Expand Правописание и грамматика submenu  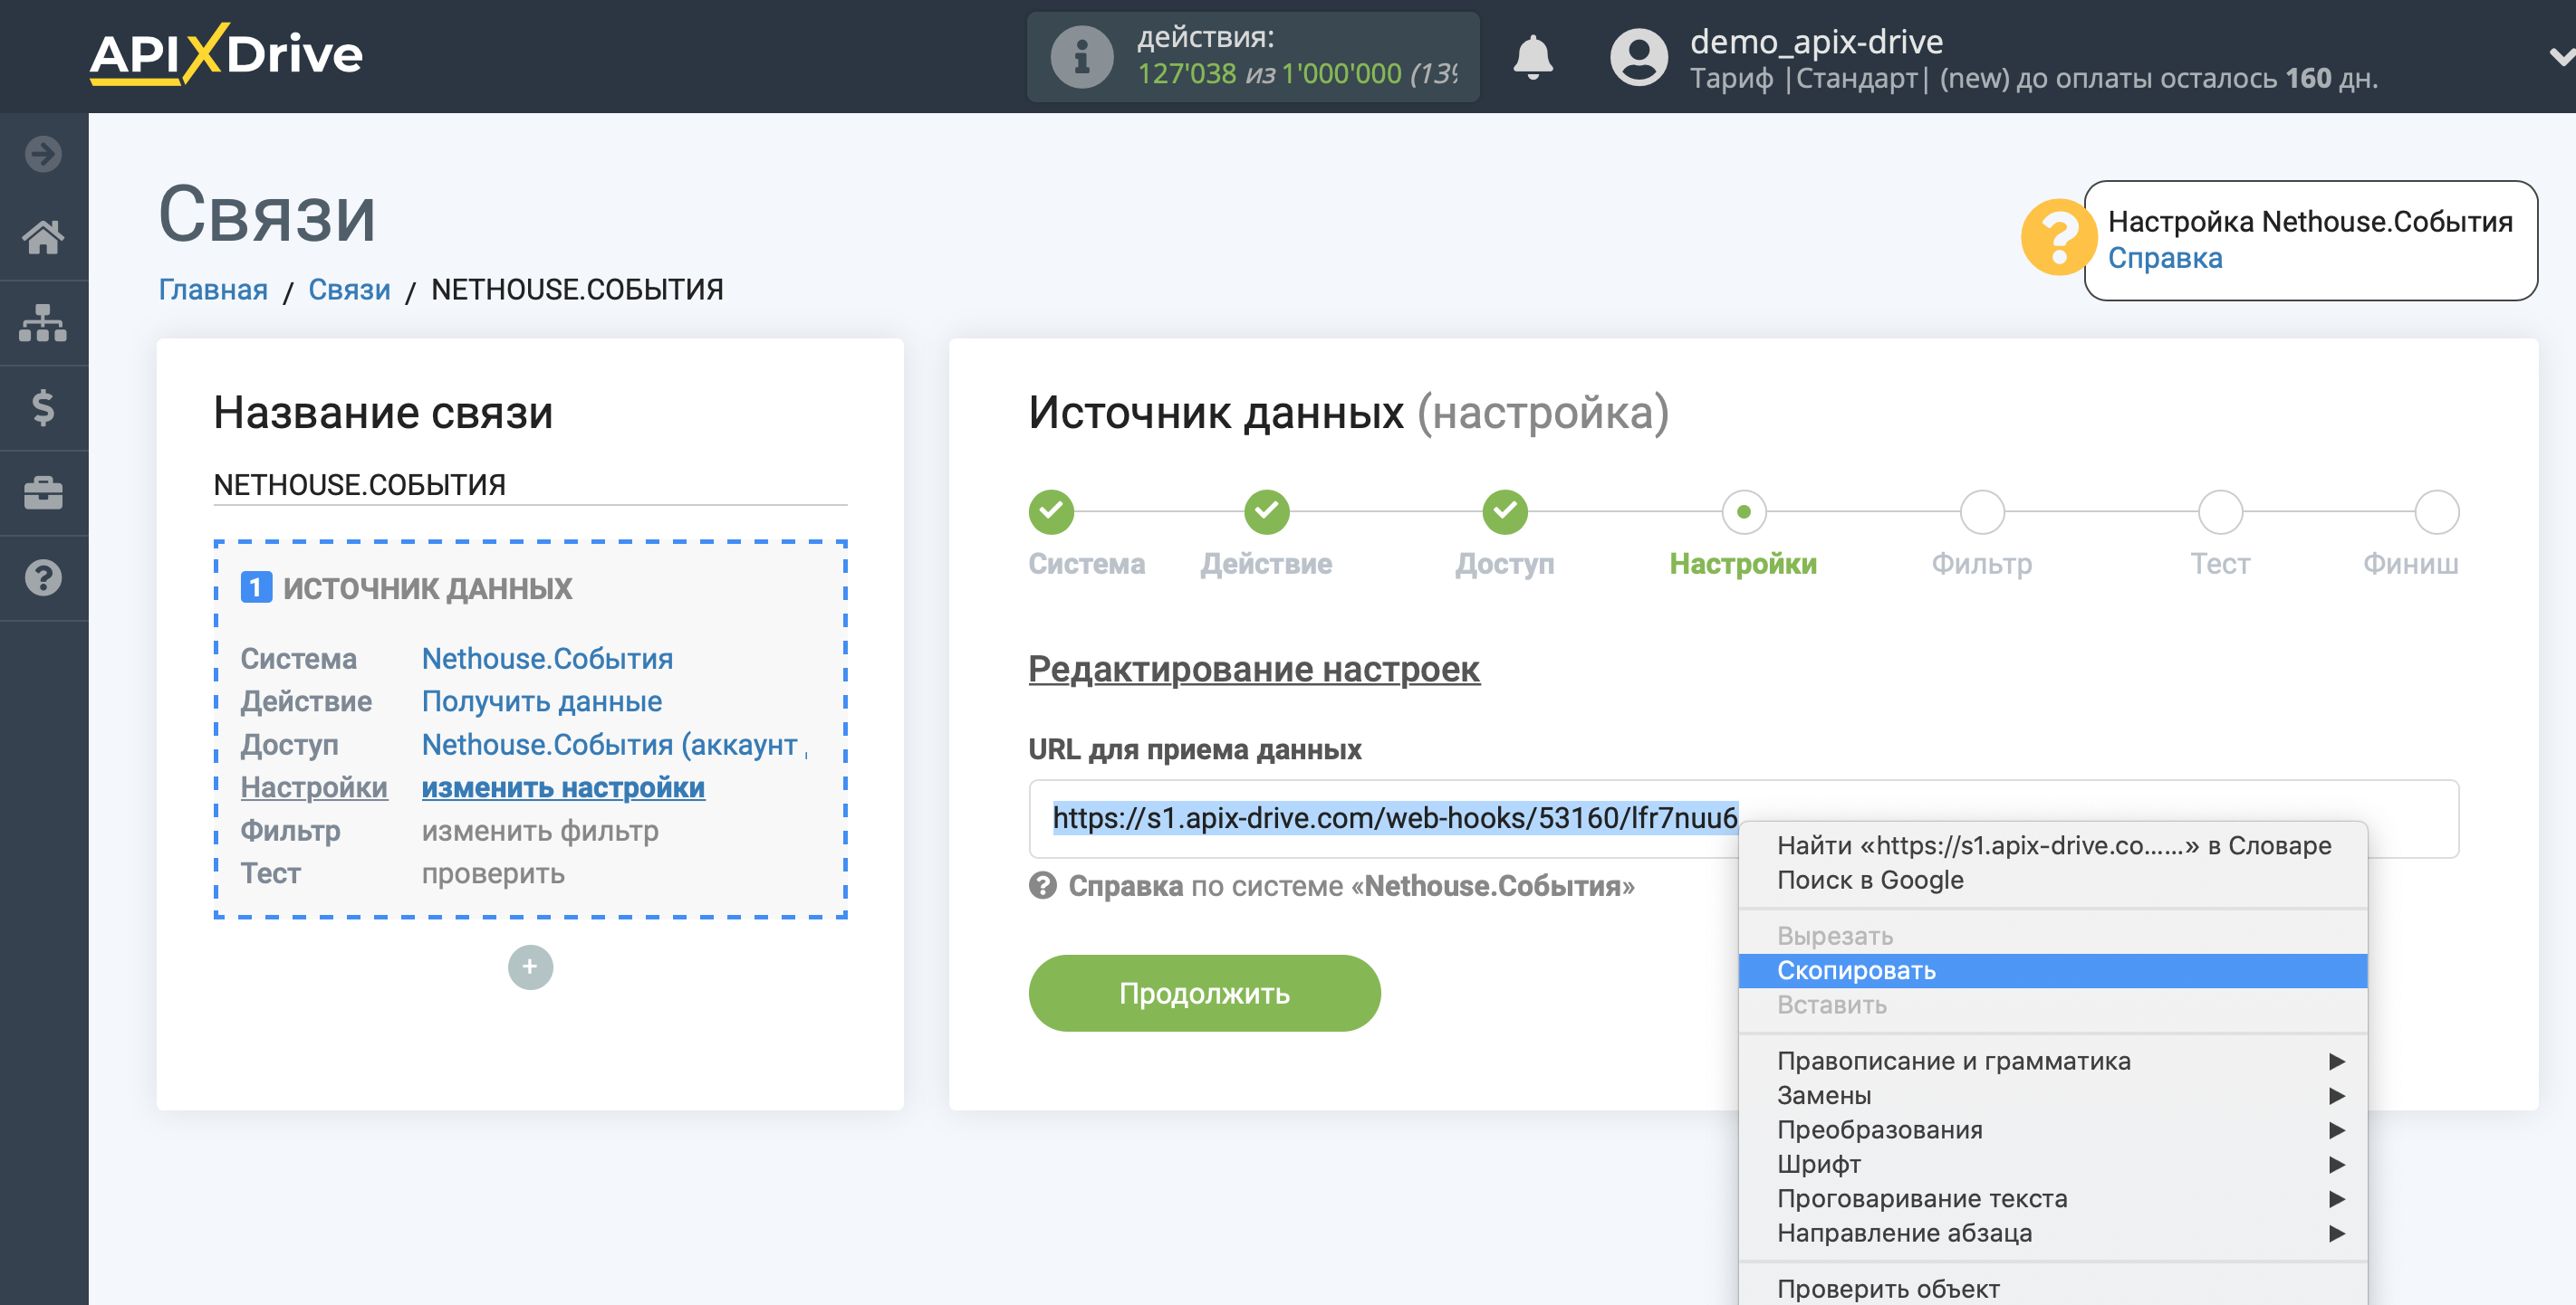tap(2053, 1062)
